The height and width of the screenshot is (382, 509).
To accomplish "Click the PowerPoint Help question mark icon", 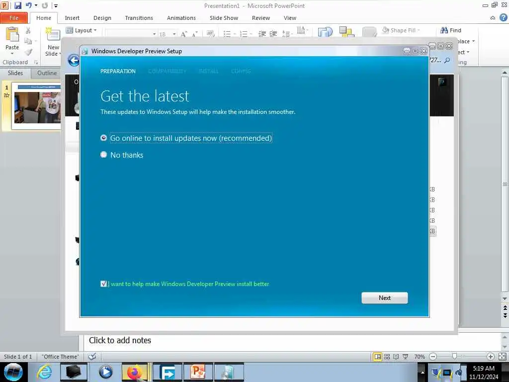I will (x=504, y=17).
